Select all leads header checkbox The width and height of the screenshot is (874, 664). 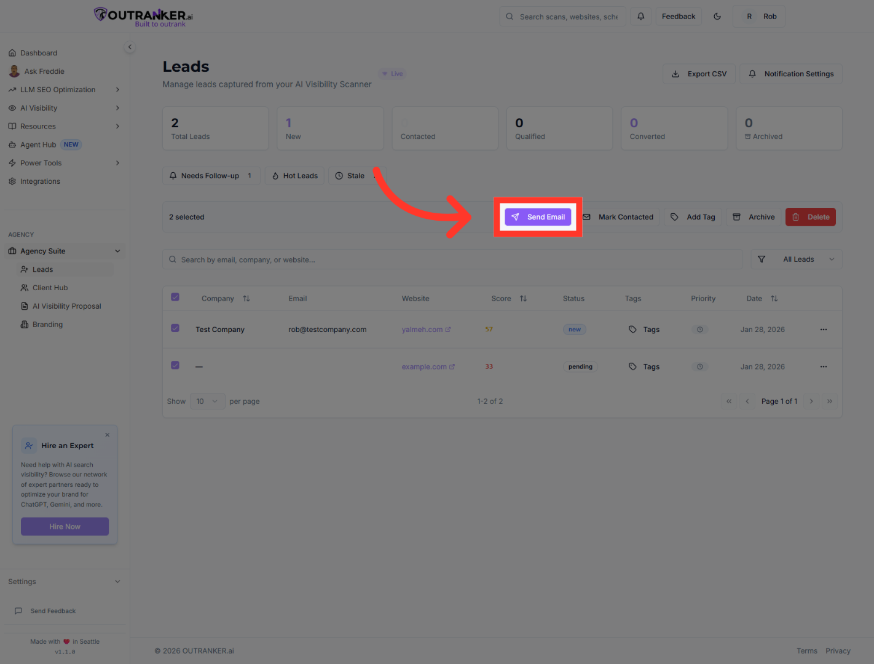tap(175, 297)
